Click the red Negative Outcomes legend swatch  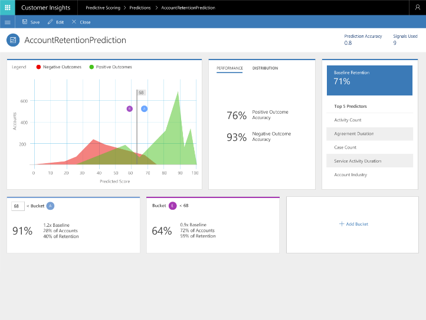(x=39, y=67)
